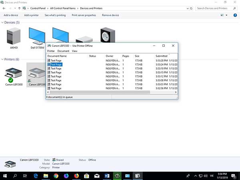
Task: Click the blue help question mark icon
Action: click(x=235, y=15)
